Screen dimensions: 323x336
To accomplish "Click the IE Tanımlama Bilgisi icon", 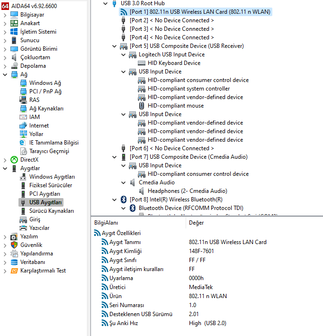I will point(23,143).
